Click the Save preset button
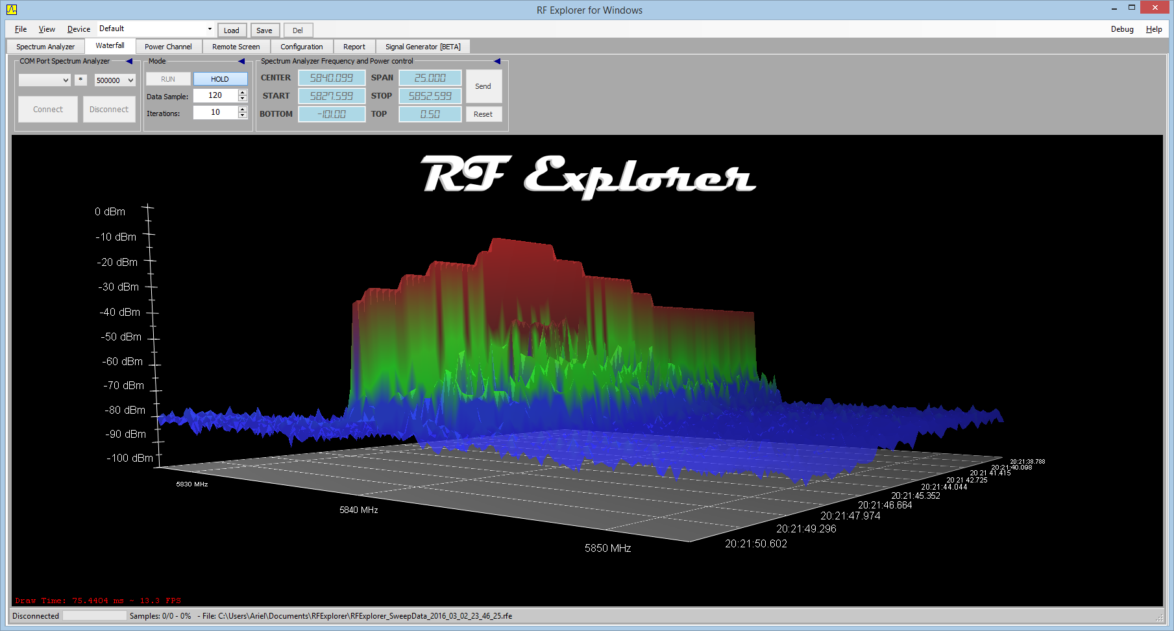Viewport: 1174px width, 631px height. 264,30
